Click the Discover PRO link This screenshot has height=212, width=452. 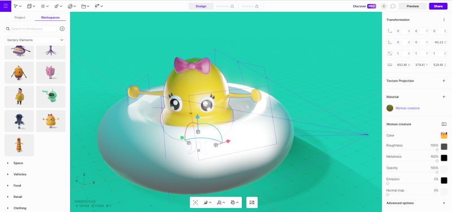tap(364, 6)
